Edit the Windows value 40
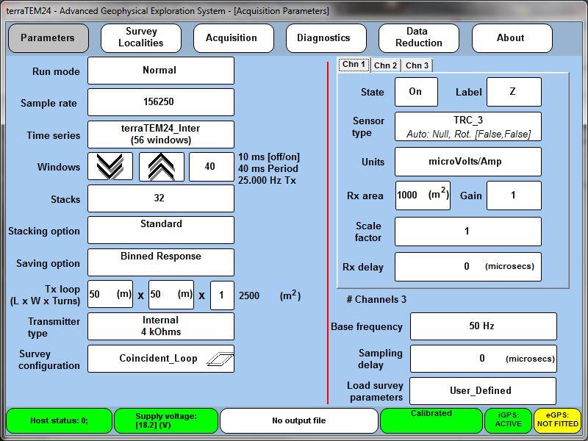The width and height of the screenshot is (588, 441). pos(212,167)
